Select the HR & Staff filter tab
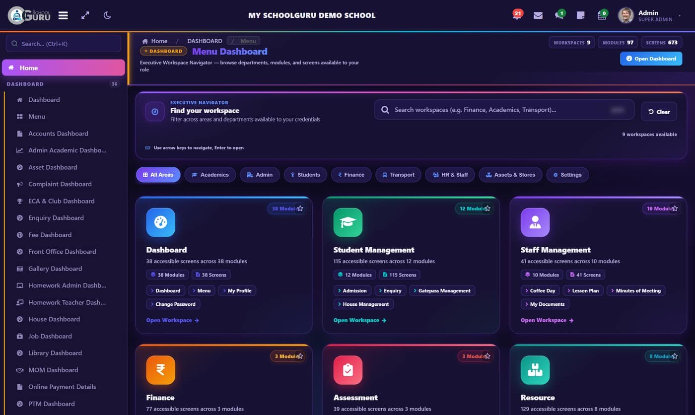This screenshot has height=415, width=695. tap(450, 175)
